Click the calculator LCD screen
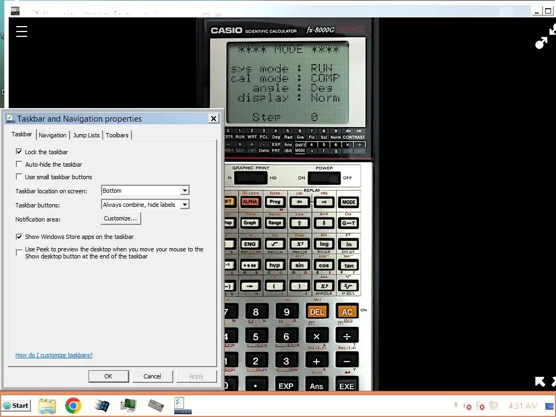This screenshot has width=556, height=417. click(x=288, y=83)
